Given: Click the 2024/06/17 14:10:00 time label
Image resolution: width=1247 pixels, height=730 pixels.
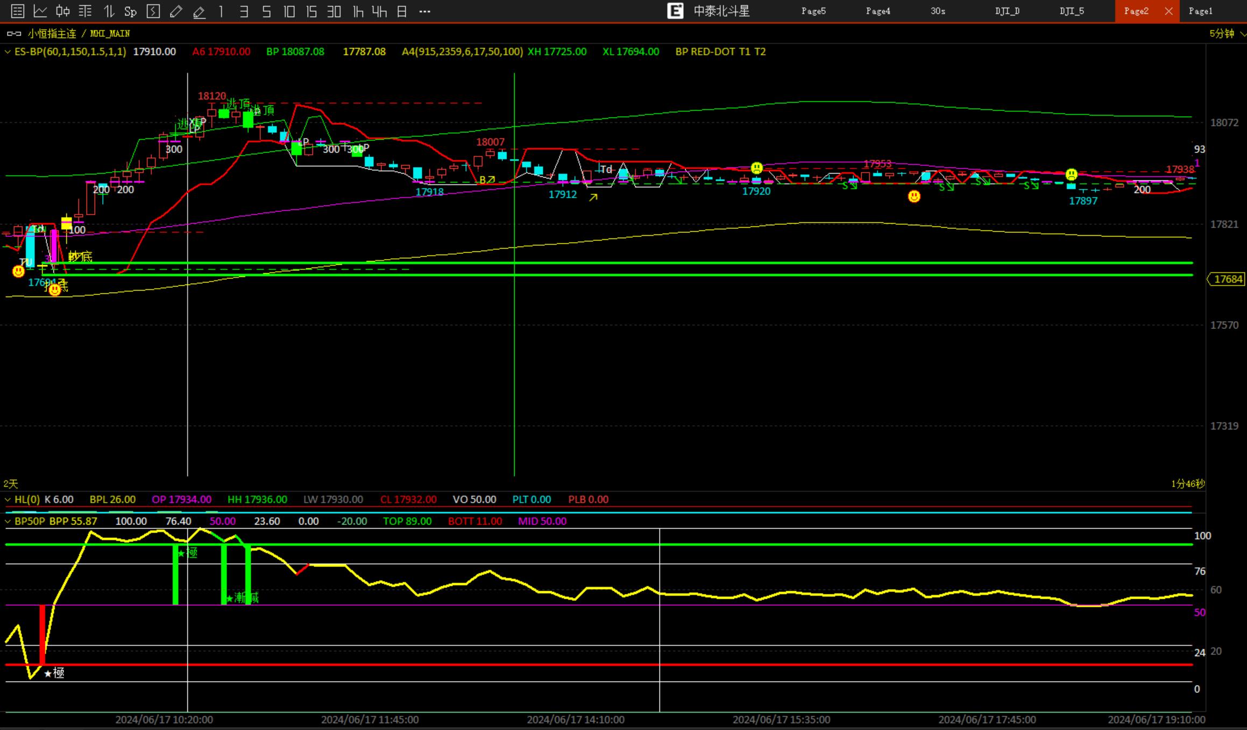Looking at the screenshot, I should [576, 720].
